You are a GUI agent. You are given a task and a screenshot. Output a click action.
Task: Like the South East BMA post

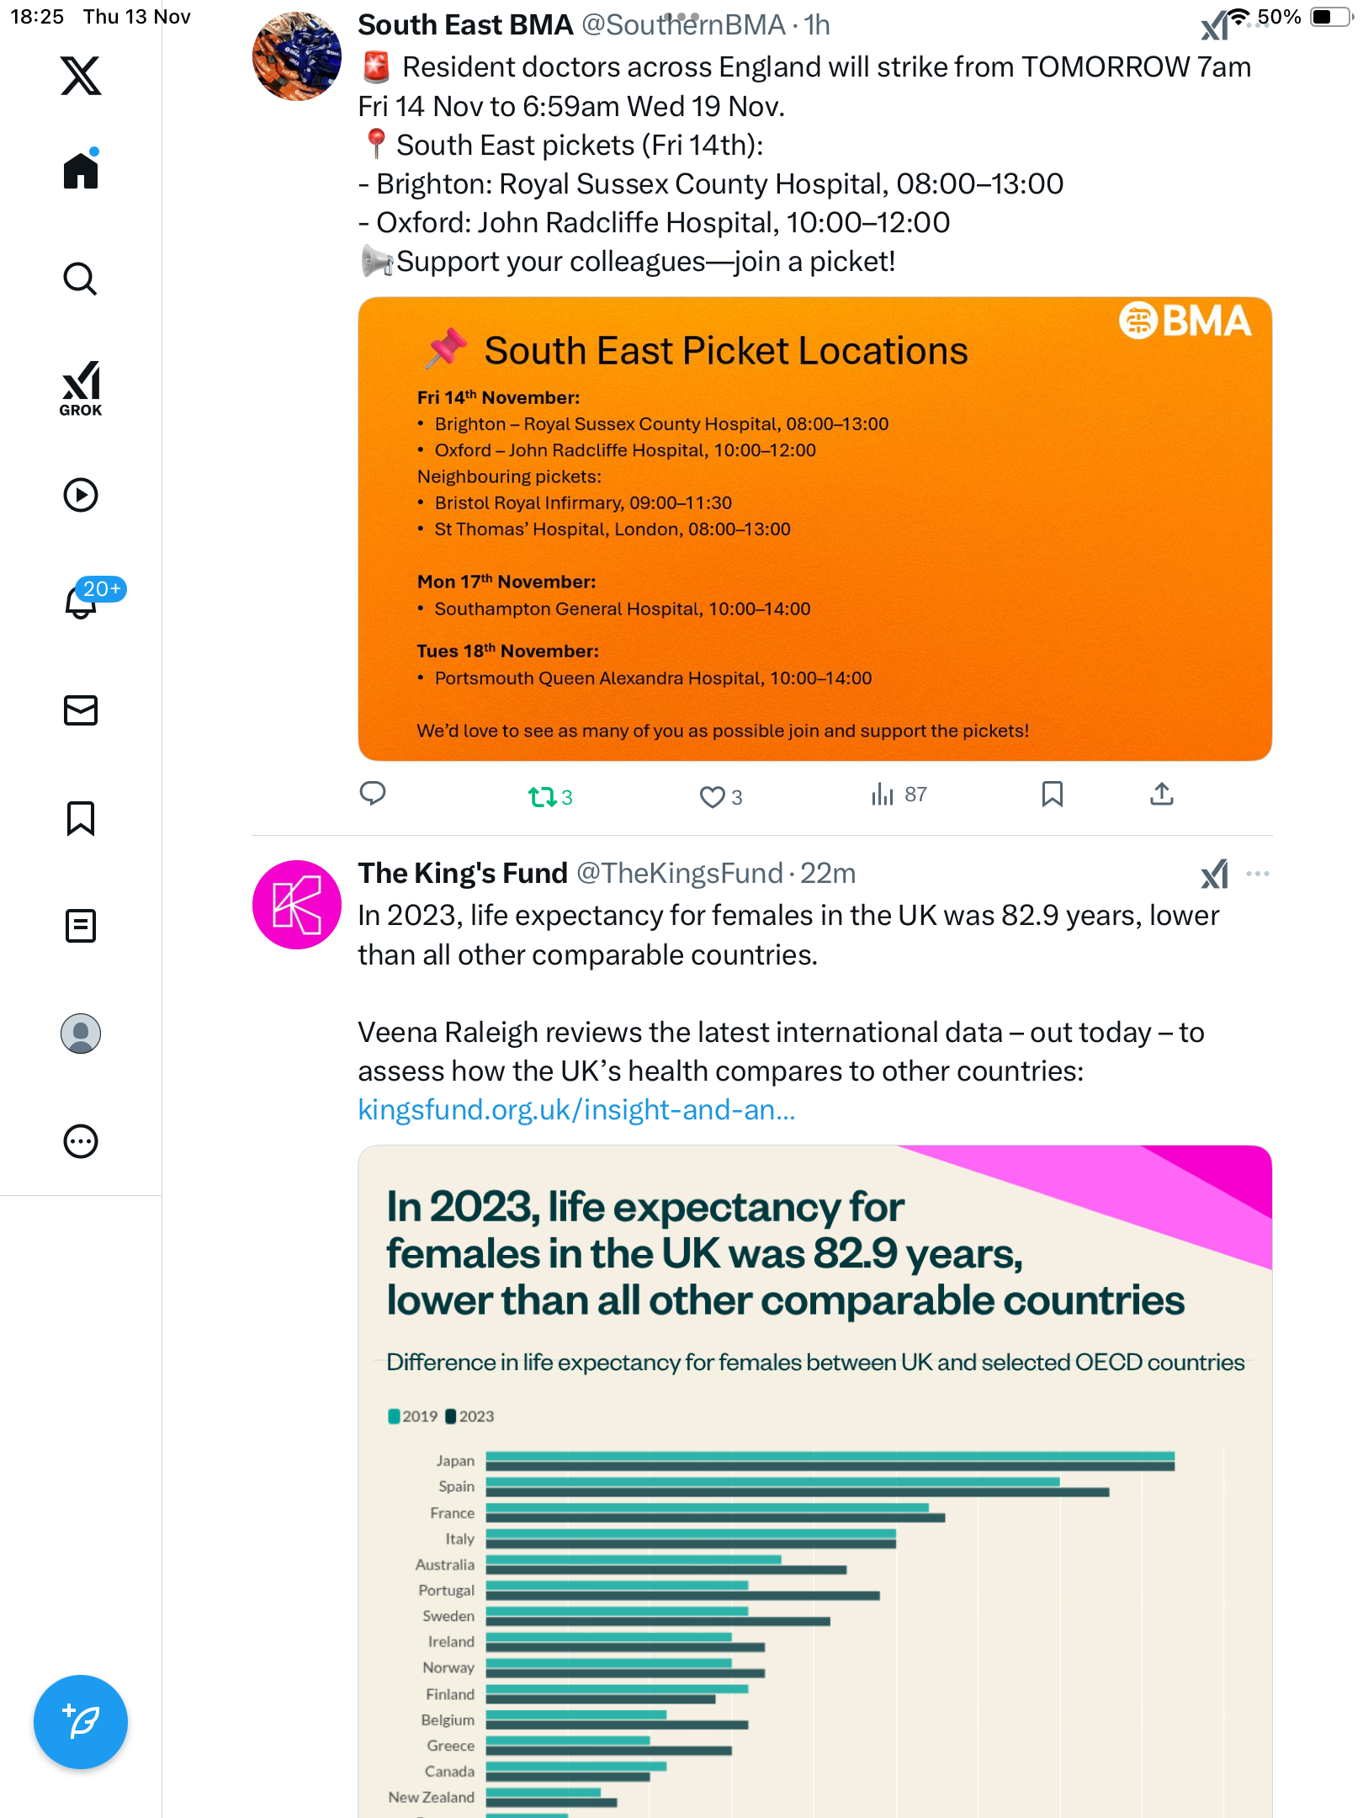click(x=712, y=796)
